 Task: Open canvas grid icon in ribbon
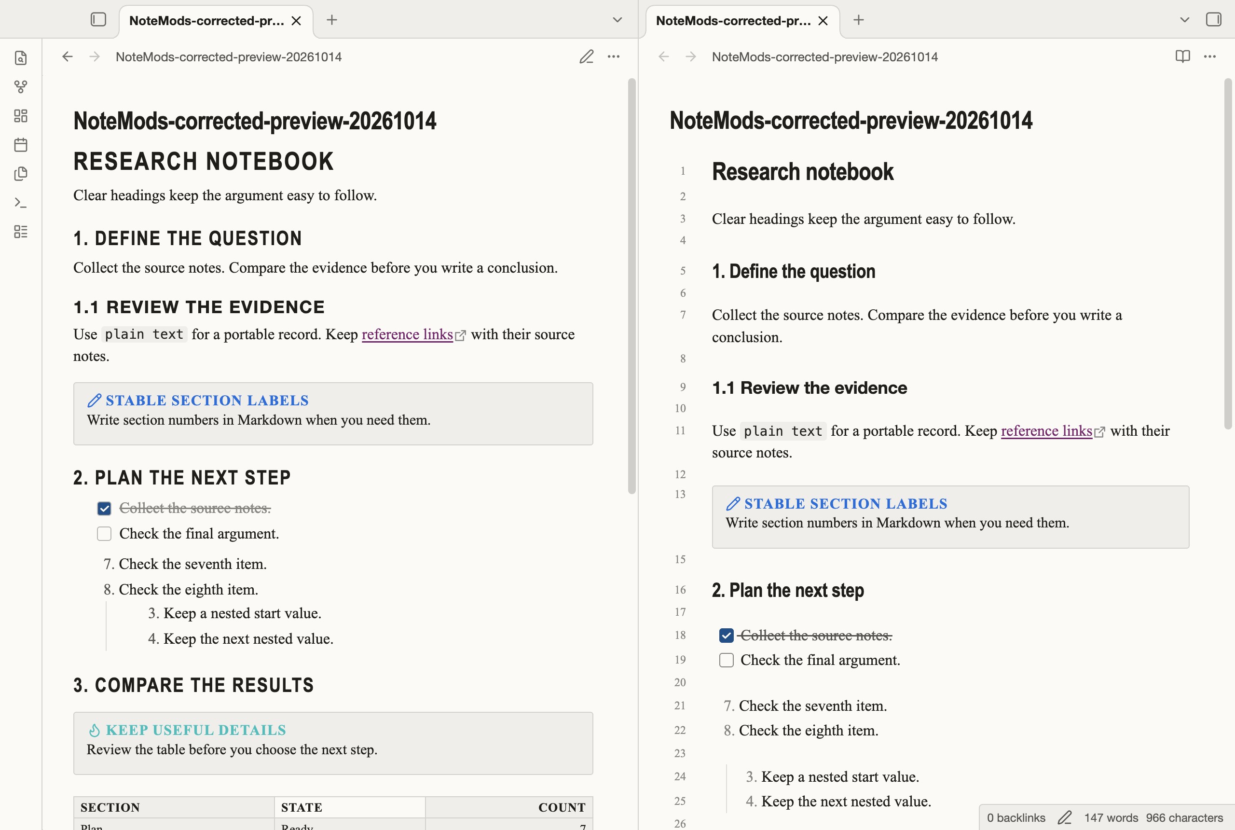(21, 116)
